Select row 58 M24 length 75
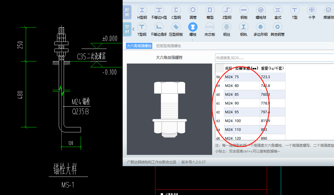334x195 pixels. click(250, 77)
